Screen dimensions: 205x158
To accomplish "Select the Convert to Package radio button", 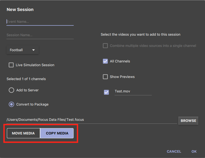I will pos(11,104).
